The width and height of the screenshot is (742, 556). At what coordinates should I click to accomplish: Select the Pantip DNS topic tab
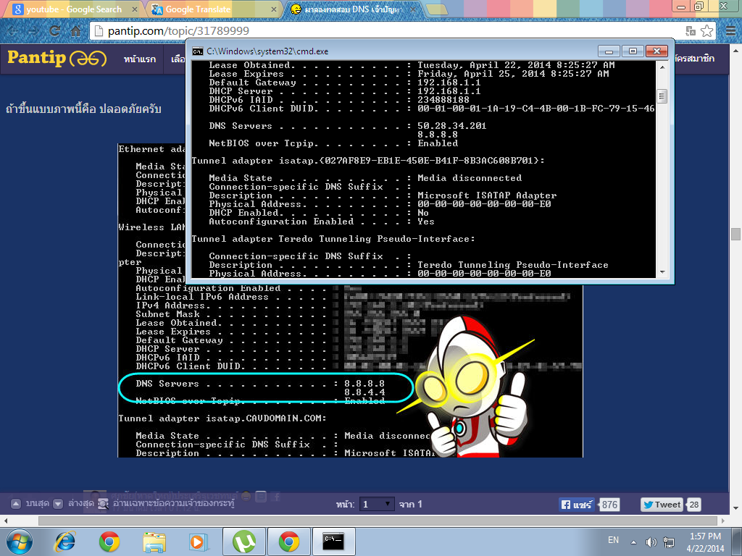351,9
